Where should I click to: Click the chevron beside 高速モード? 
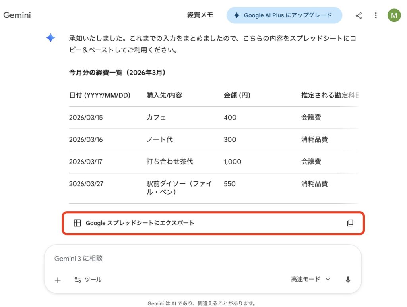point(328,280)
